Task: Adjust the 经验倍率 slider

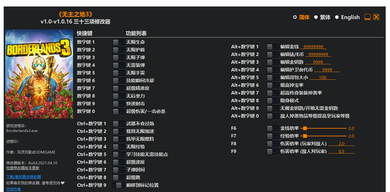Action: coord(323,136)
